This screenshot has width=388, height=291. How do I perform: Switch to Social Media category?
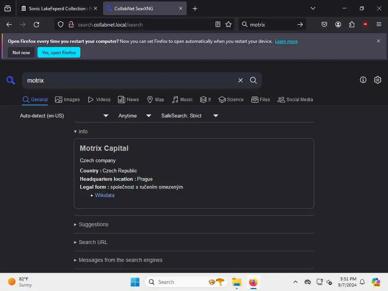point(295,100)
